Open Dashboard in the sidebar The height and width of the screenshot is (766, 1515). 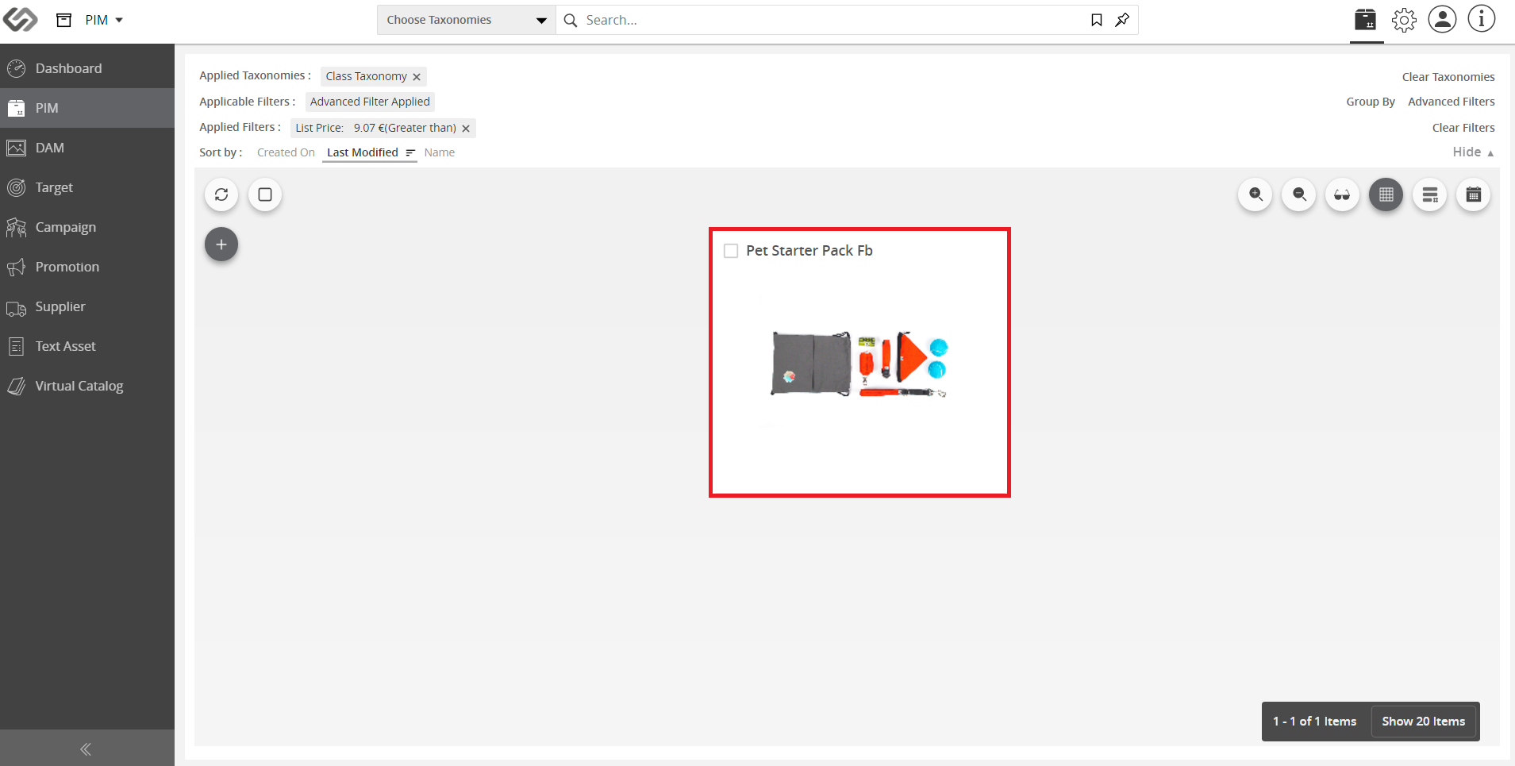87,68
